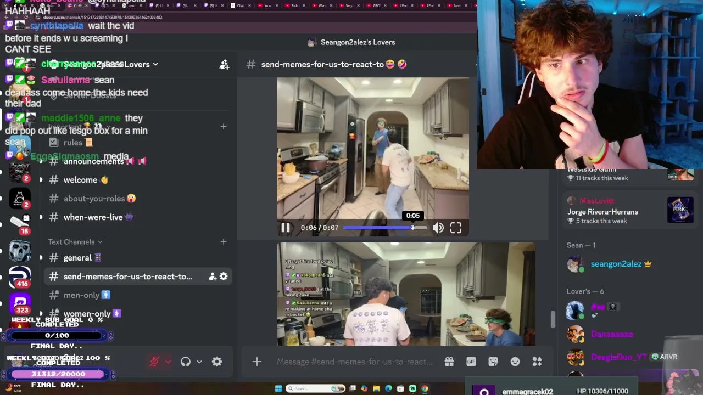
Task: Launch Microsoft Edge from the taskbar
Action: tap(388, 388)
